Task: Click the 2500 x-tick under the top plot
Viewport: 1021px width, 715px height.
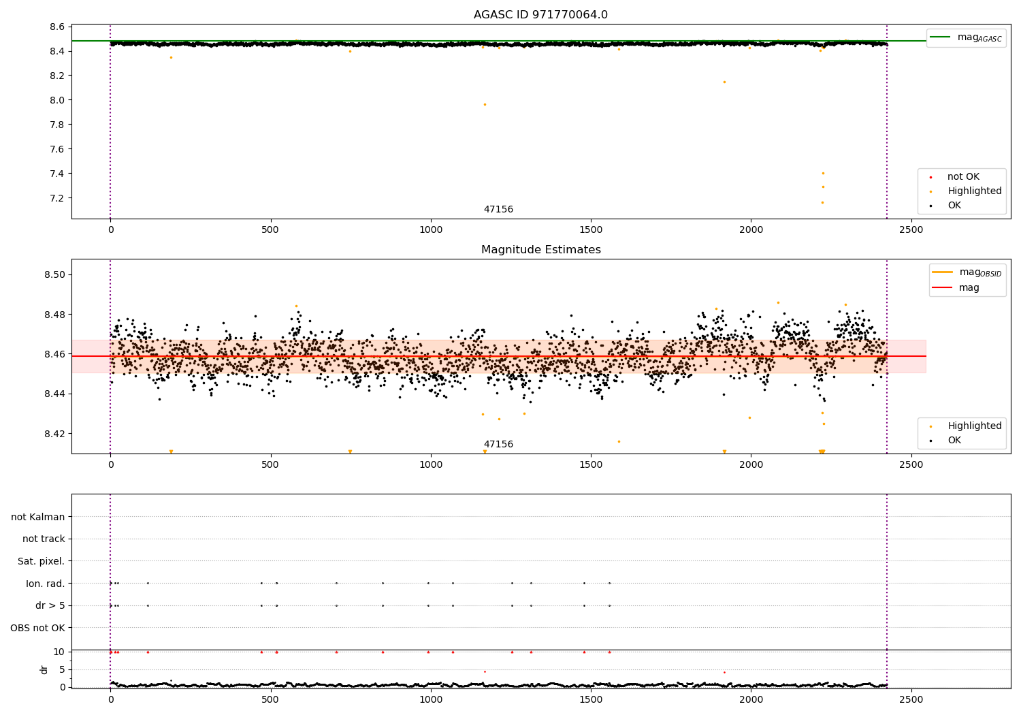Action: click(911, 230)
